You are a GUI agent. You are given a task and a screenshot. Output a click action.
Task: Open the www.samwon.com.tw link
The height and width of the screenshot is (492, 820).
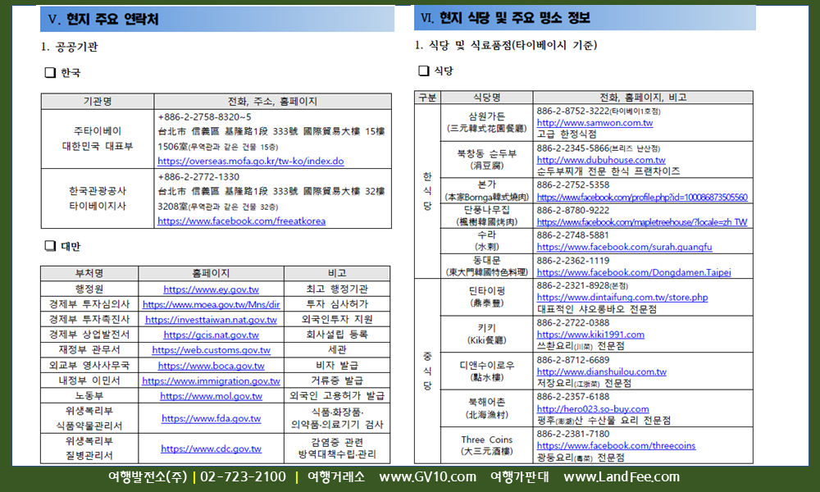click(x=594, y=123)
